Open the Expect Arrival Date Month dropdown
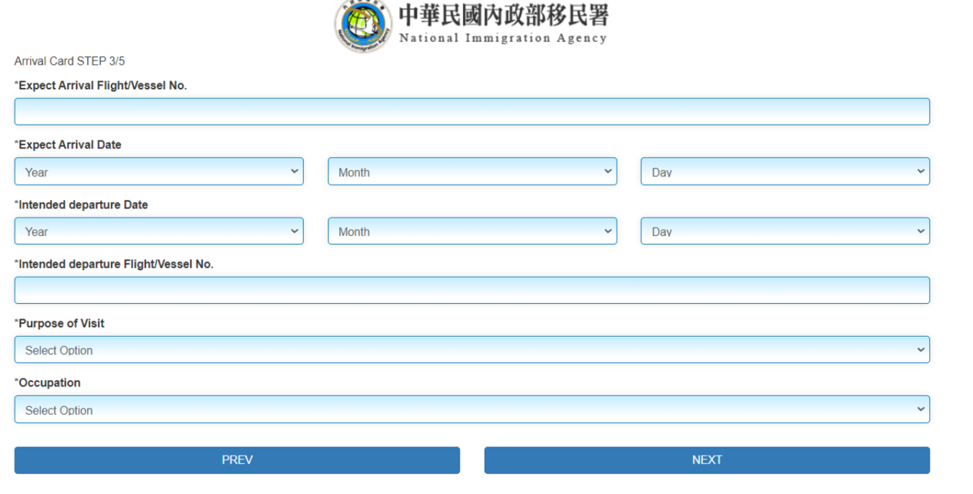973x494 pixels. pyautogui.click(x=472, y=171)
